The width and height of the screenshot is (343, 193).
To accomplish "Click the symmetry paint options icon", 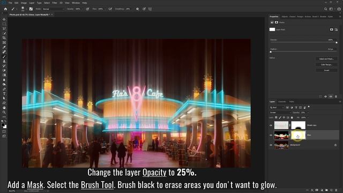I will tap(150, 9).
